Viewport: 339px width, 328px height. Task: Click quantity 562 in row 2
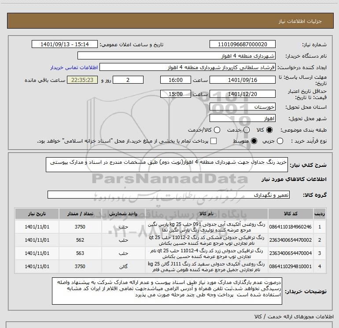(x=80, y=240)
